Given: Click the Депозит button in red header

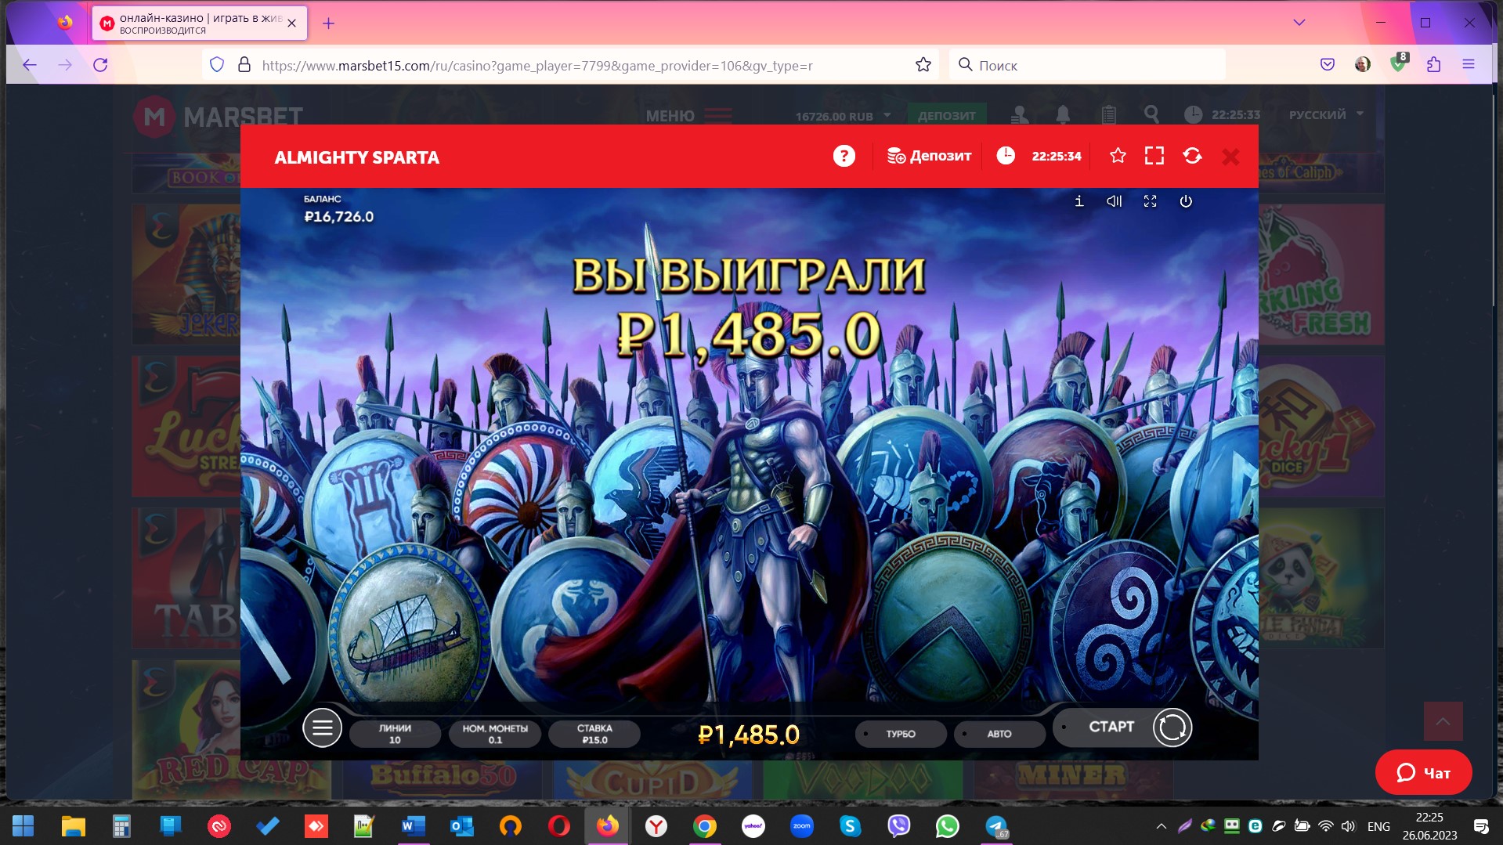Looking at the screenshot, I should (x=929, y=156).
